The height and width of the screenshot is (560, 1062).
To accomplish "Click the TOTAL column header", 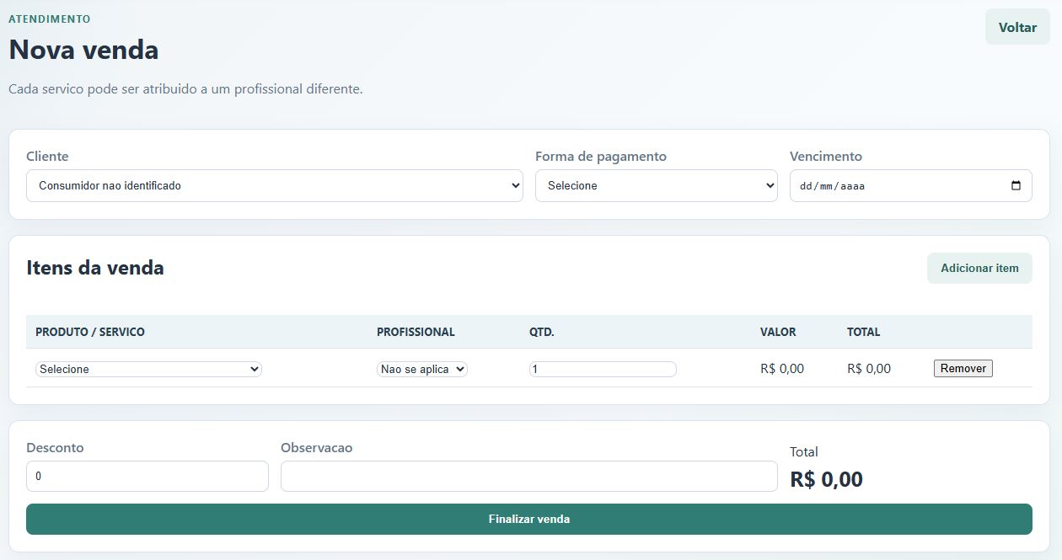I will (x=864, y=332).
